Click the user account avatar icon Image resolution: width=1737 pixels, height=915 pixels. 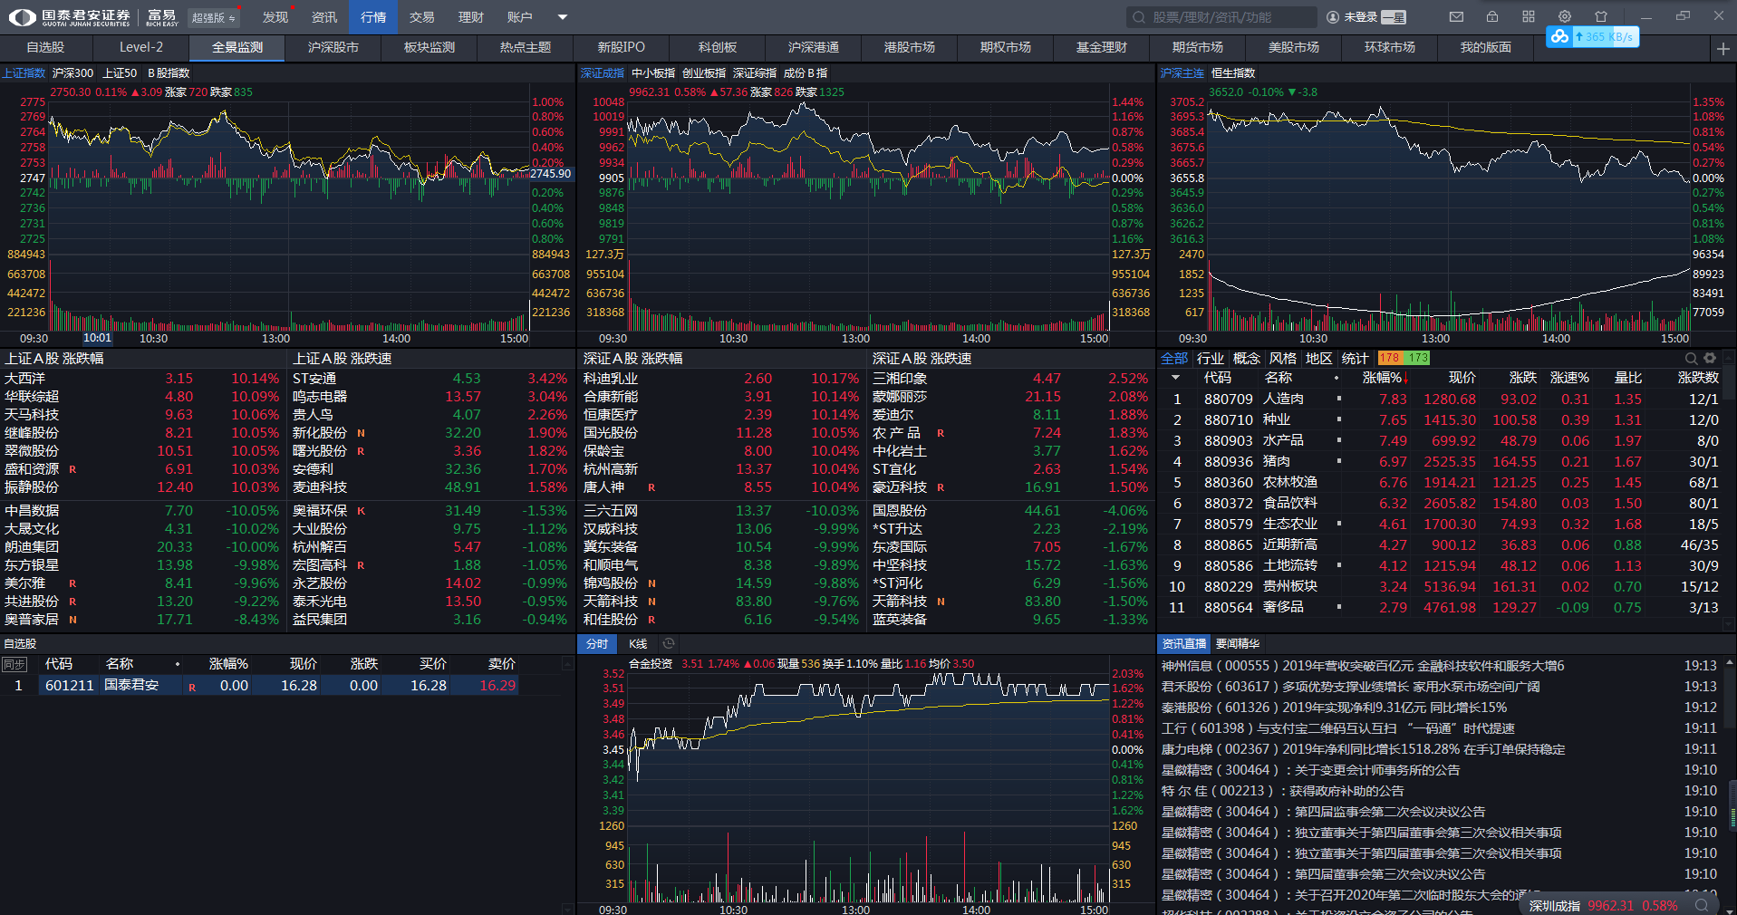1333,17
